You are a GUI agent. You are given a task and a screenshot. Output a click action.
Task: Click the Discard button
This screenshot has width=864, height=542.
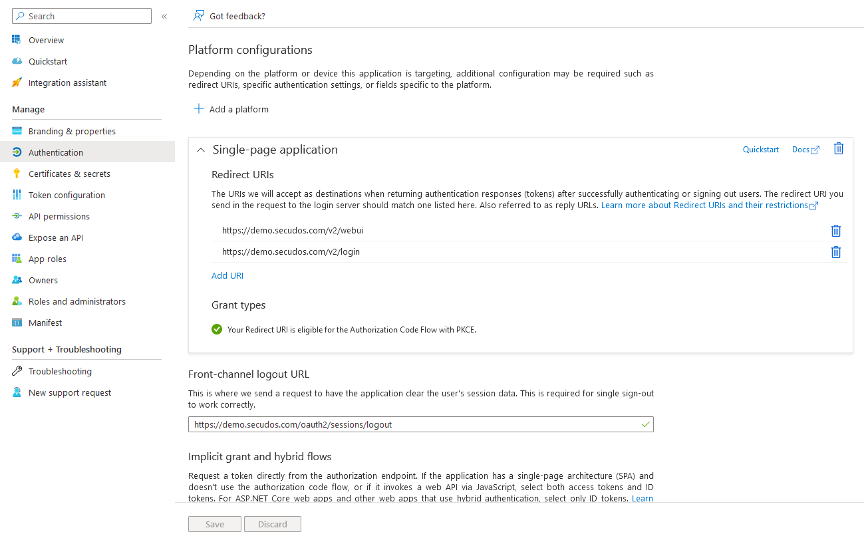272,524
